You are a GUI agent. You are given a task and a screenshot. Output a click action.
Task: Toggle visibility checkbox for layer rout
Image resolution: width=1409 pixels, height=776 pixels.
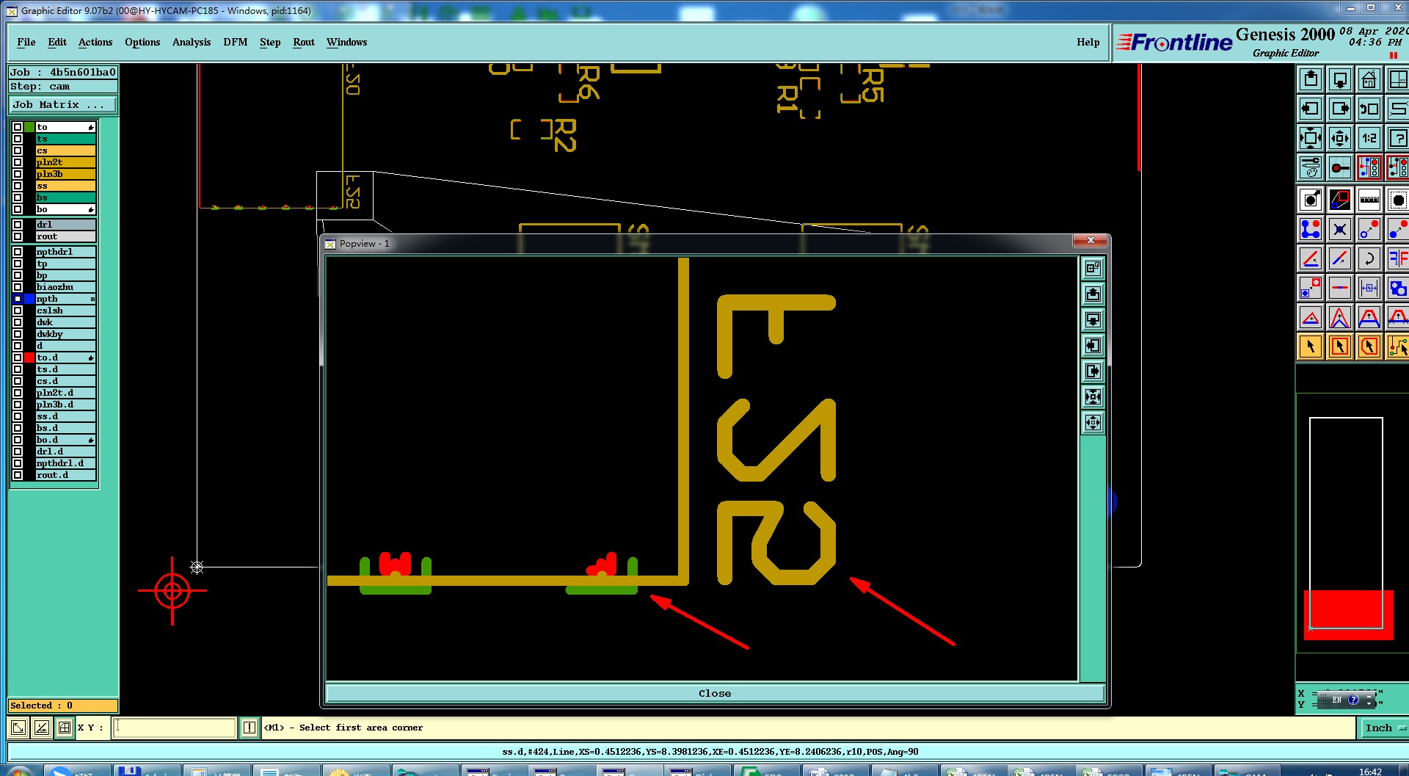18,236
